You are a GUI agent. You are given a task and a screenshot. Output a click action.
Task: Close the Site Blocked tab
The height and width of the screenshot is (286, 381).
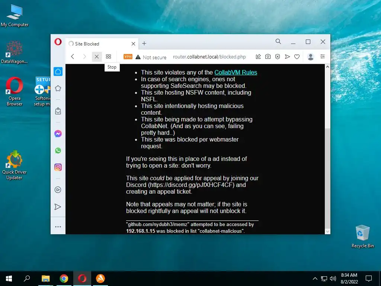click(133, 44)
